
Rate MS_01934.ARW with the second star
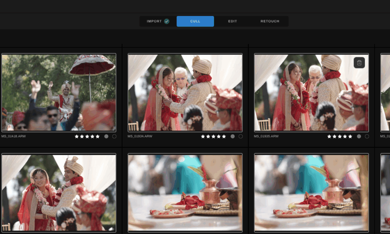click(208, 136)
